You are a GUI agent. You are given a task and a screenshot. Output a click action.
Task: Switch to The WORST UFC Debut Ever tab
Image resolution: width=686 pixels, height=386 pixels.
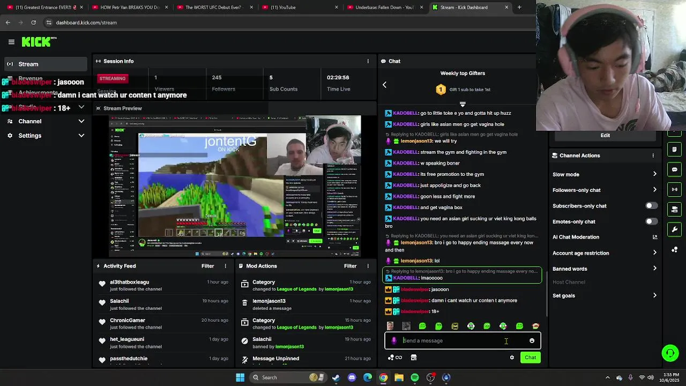coord(215,8)
